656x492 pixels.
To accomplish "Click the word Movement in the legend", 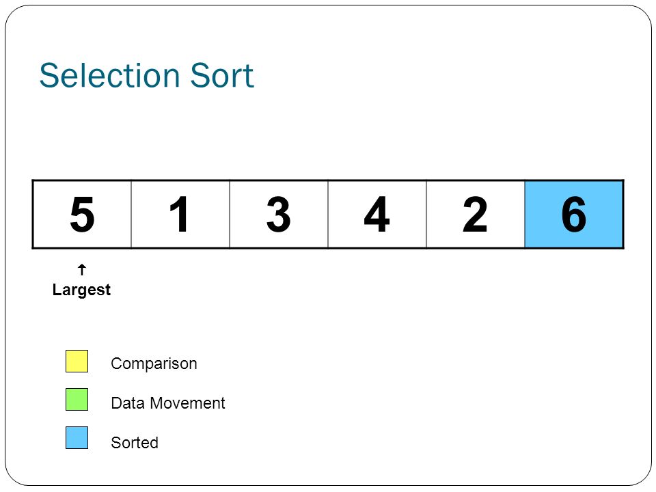I will (187, 403).
